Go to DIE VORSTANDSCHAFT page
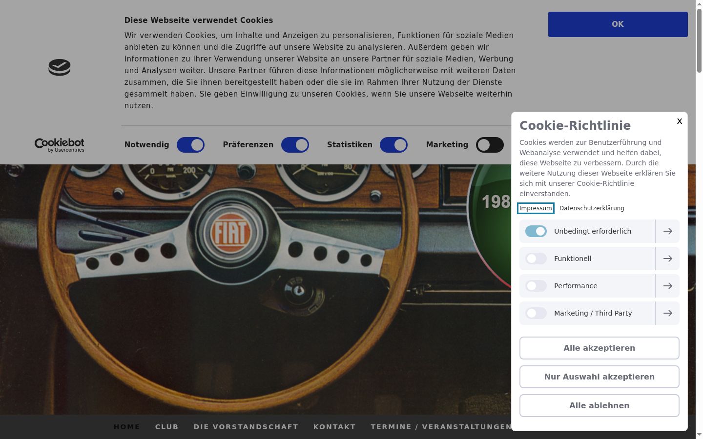703x439 pixels. pos(246,427)
